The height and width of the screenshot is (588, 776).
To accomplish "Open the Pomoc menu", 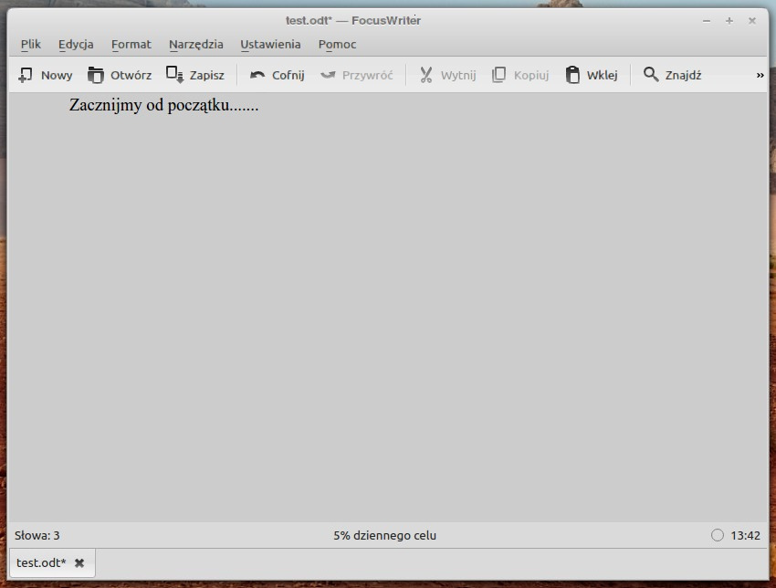I will click(337, 44).
